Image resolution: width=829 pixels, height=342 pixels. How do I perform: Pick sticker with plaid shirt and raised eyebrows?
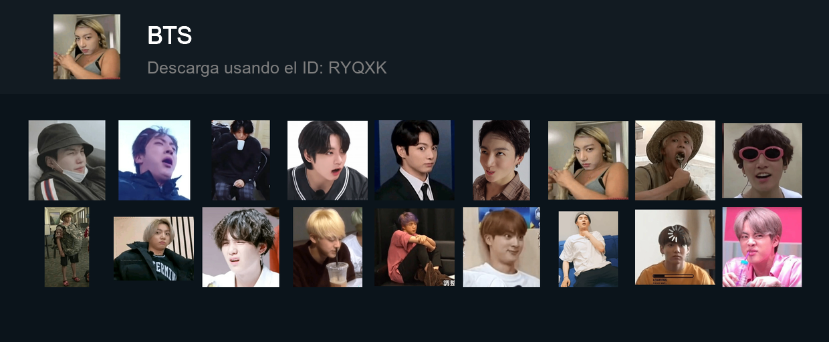[501, 160]
